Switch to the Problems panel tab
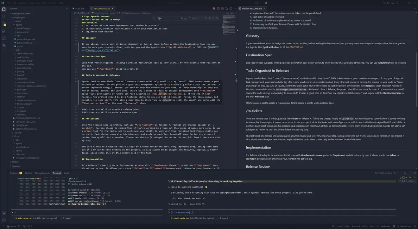 [x=16, y=173]
